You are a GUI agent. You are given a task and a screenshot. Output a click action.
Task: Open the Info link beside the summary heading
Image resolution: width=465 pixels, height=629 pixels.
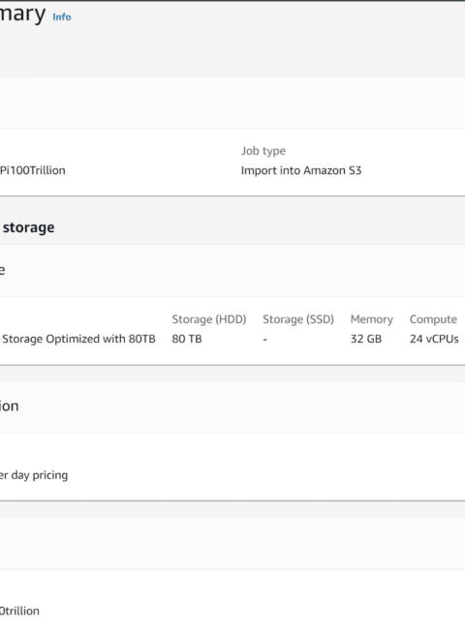point(62,16)
